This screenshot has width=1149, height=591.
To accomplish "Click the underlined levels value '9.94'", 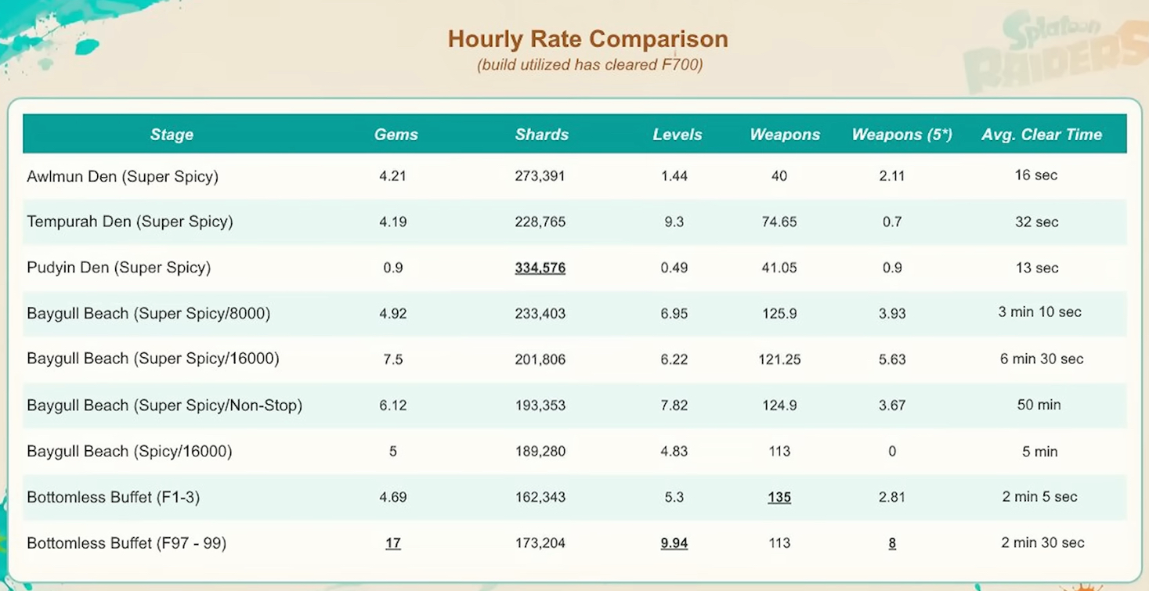I will point(674,543).
